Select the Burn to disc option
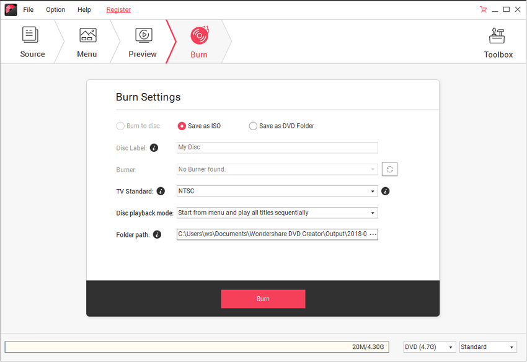Screen dimensions: 527x362 120,126
